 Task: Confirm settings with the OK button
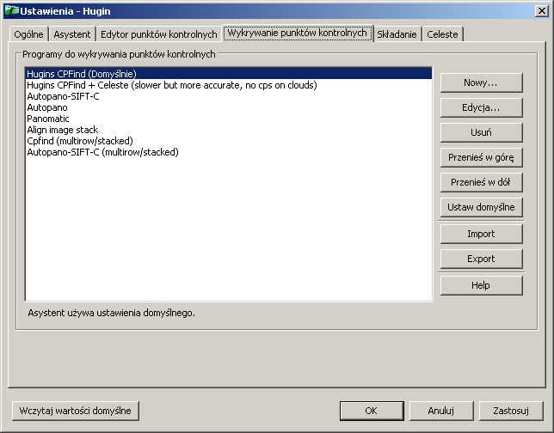tap(371, 411)
